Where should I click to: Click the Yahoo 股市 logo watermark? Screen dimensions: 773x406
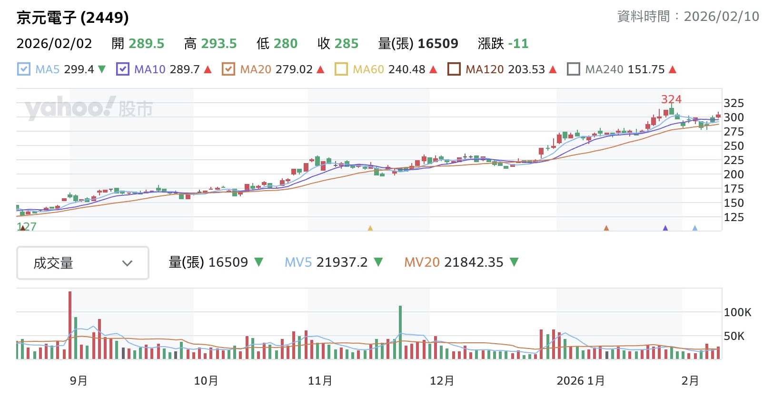tap(89, 108)
